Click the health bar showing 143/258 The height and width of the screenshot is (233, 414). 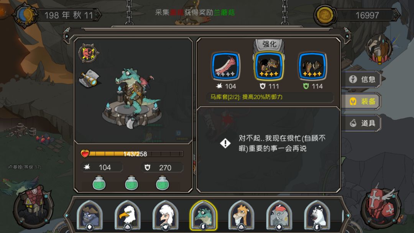pyautogui.click(x=132, y=154)
